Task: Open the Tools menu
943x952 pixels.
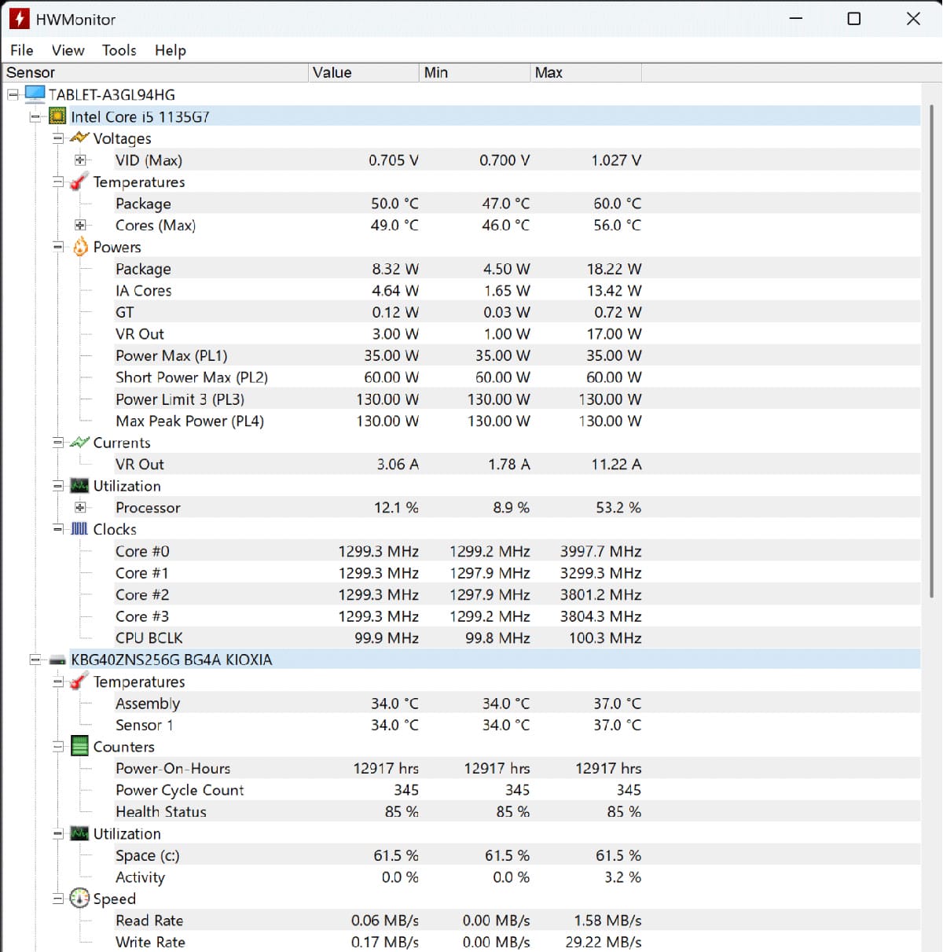Action: (119, 50)
